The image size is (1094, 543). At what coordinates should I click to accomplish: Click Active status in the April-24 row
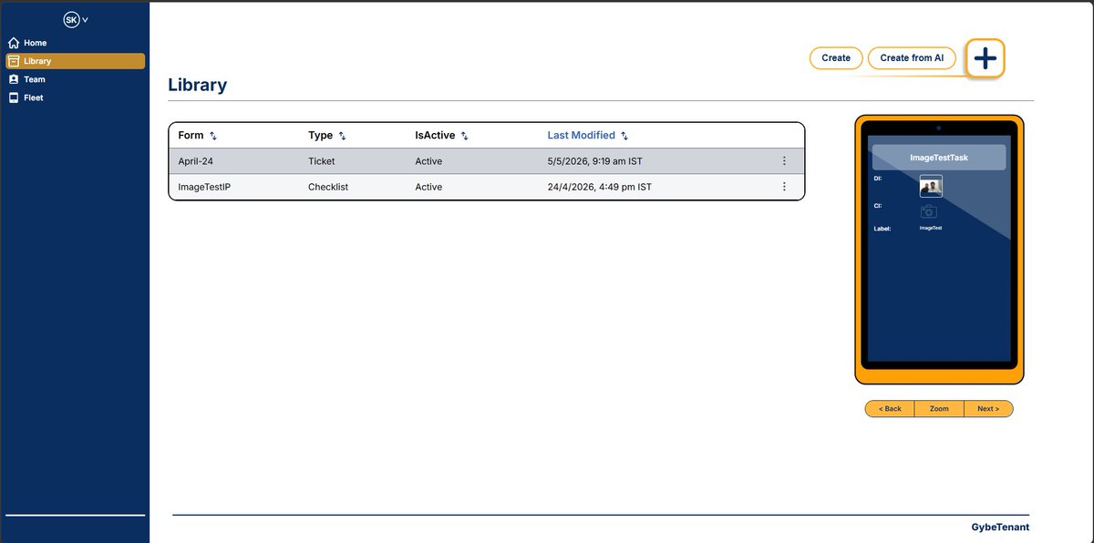pos(428,161)
